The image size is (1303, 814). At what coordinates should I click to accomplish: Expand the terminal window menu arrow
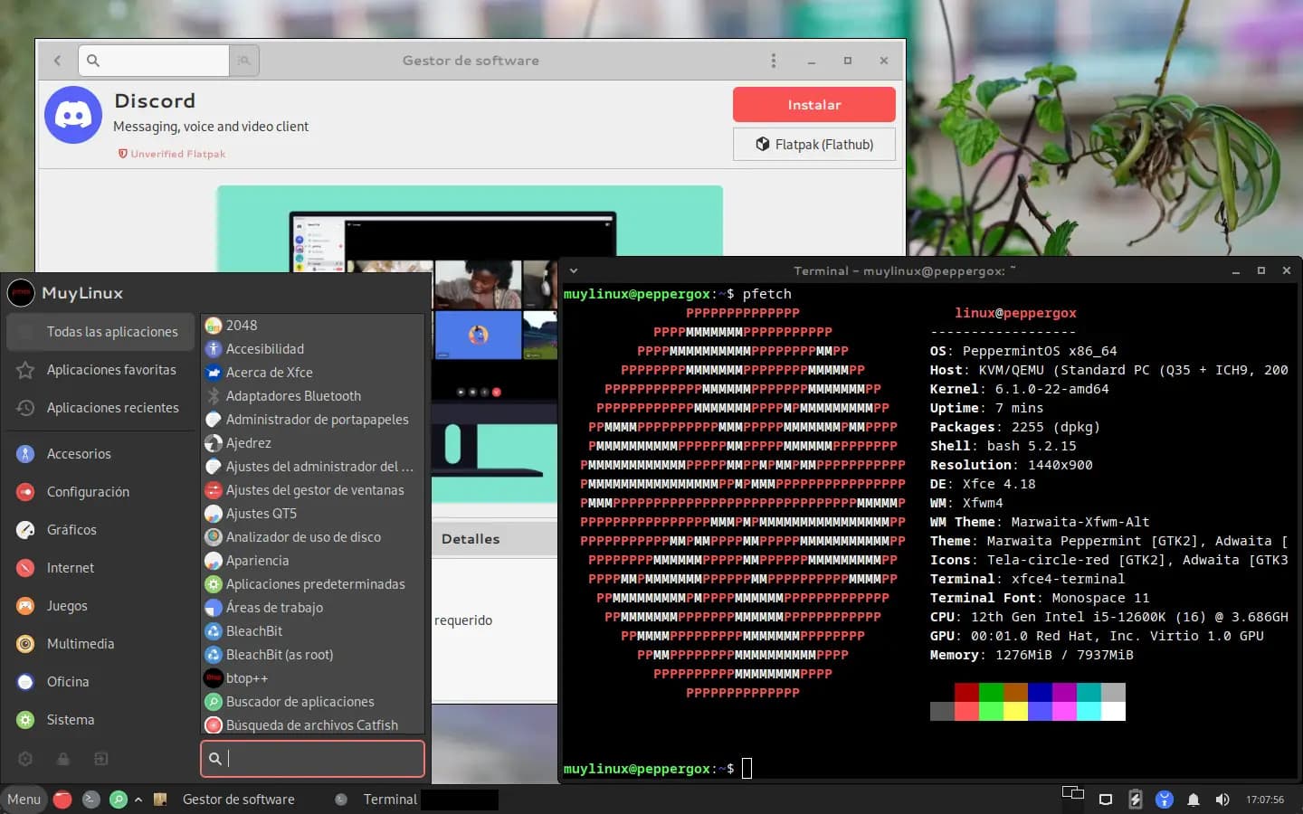coord(573,270)
